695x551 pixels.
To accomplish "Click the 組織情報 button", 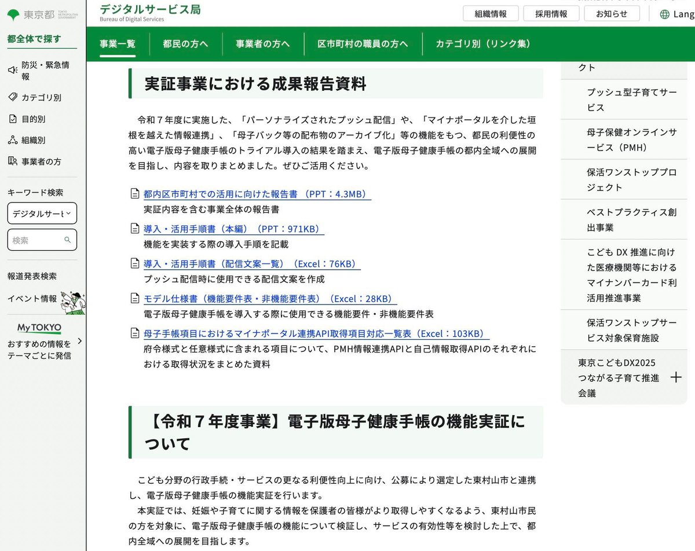I will (x=491, y=14).
